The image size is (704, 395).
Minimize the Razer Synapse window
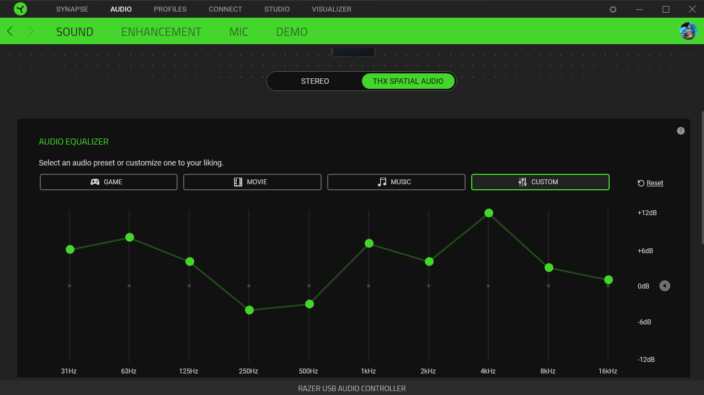pyautogui.click(x=639, y=9)
